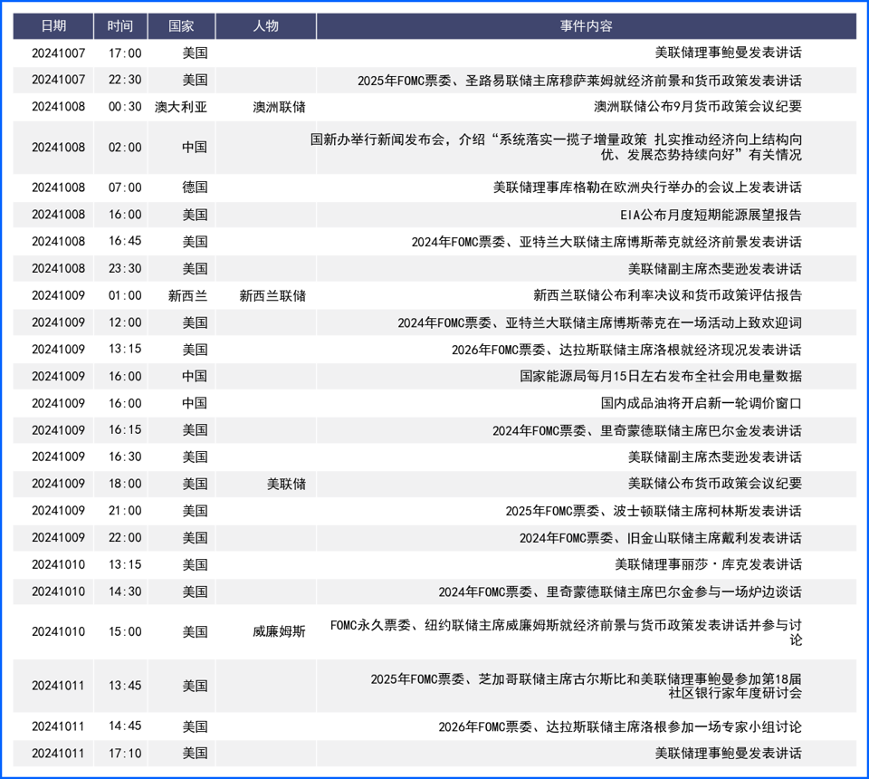Viewport: 869px width, 779px height.
Task: Select the 美联储理事丽莎·库克发表讲话 event
Action: click(x=708, y=564)
